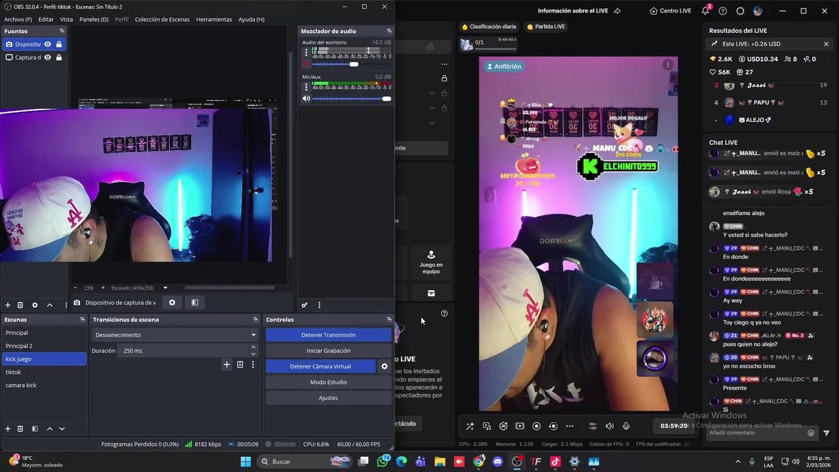The height and width of the screenshot is (472, 839).
Task: Increase transition duration with up stepper
Action: [x=253, y=348]
